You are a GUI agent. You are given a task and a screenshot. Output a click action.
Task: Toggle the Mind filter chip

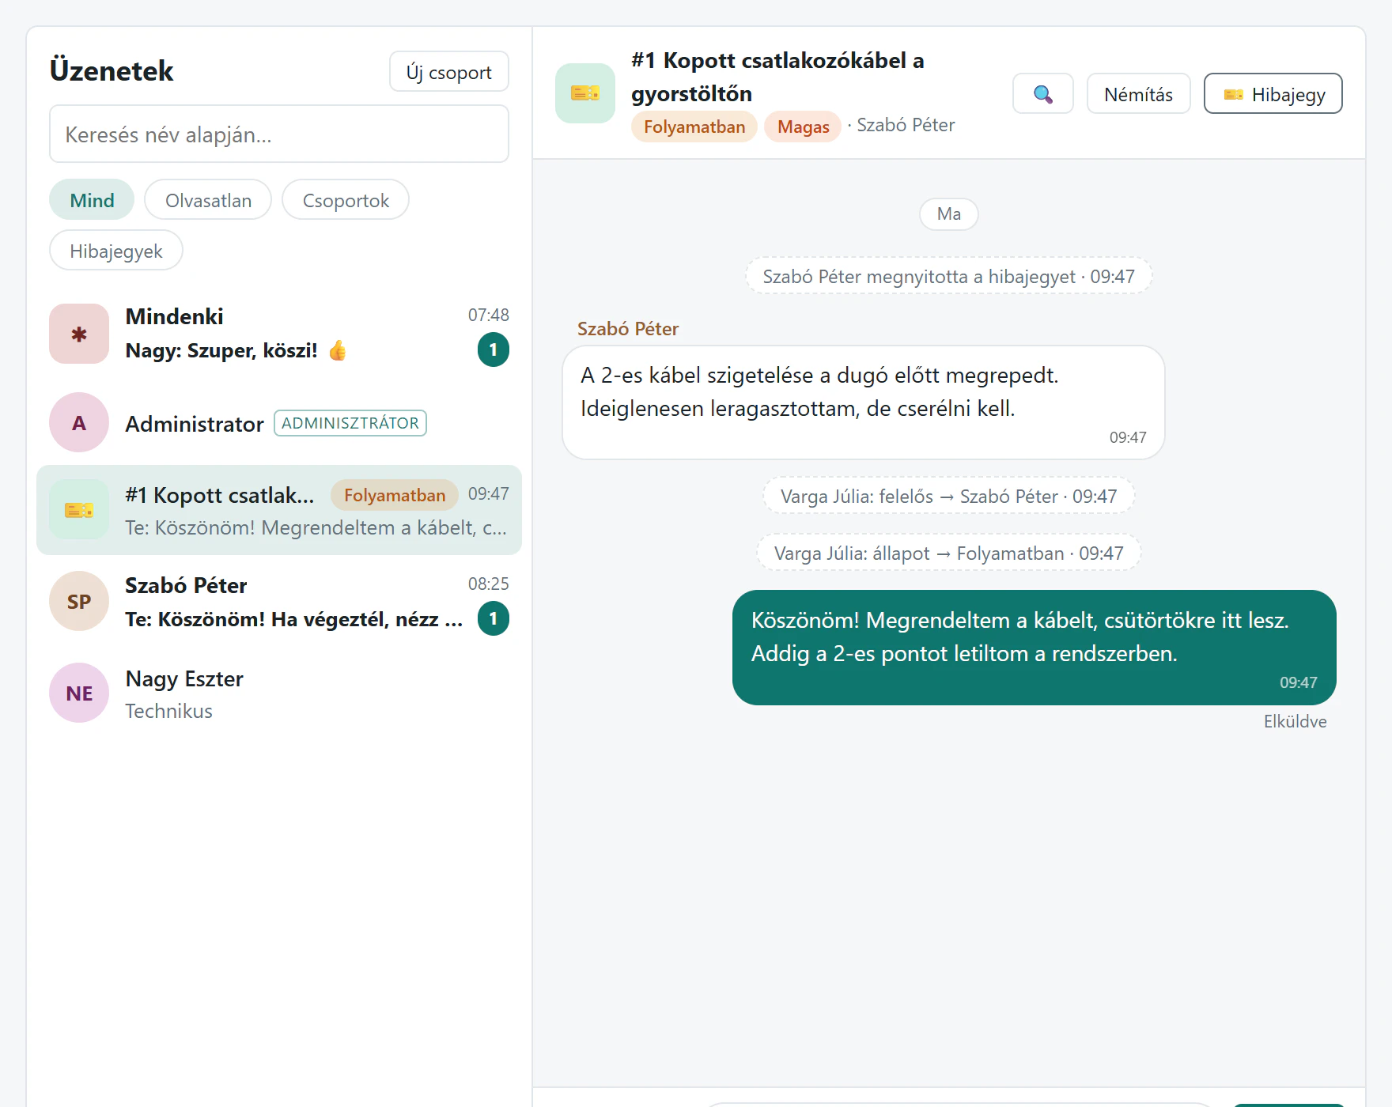coord(92,200)
